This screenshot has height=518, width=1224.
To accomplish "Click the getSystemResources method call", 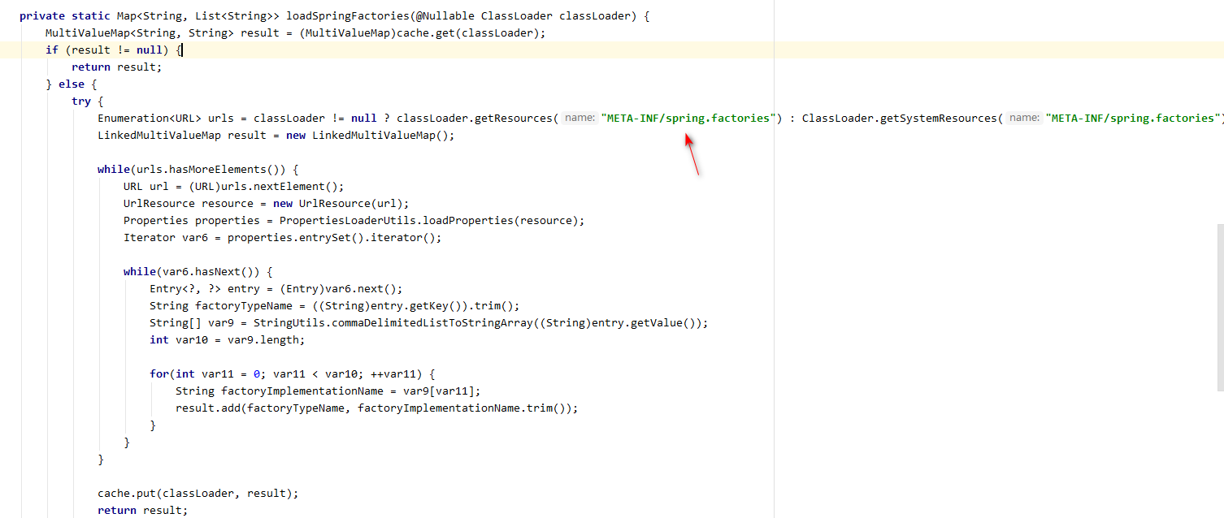I will point(939,118).
